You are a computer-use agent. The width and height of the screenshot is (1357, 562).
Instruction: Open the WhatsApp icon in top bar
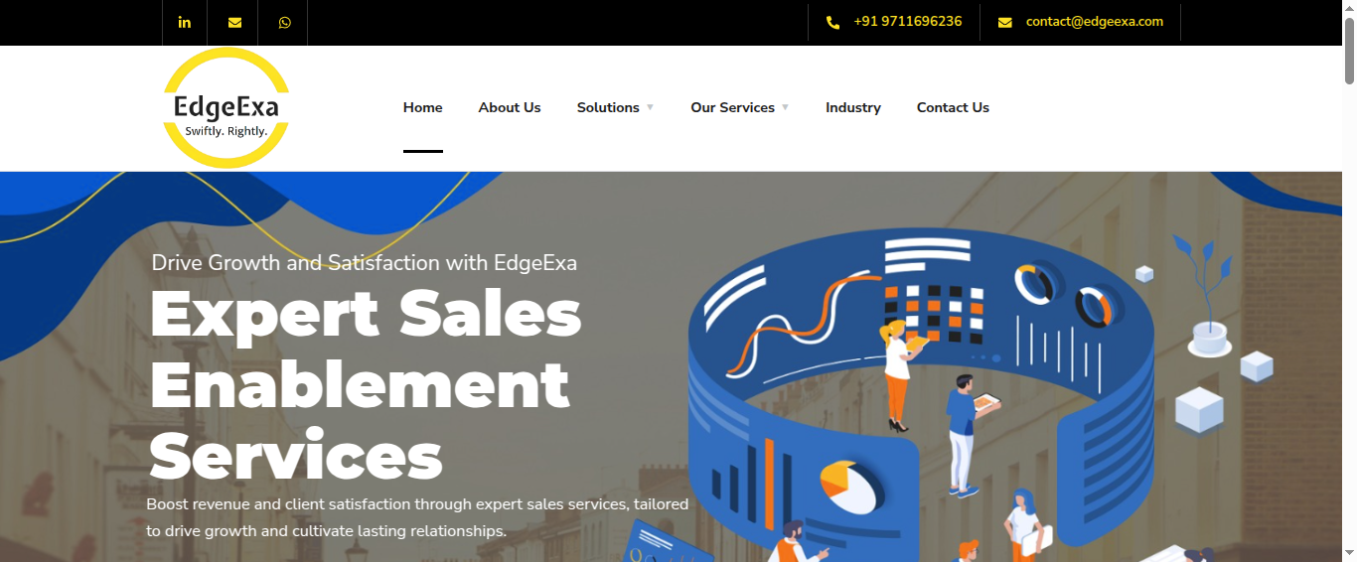click(x=285, y=22)
